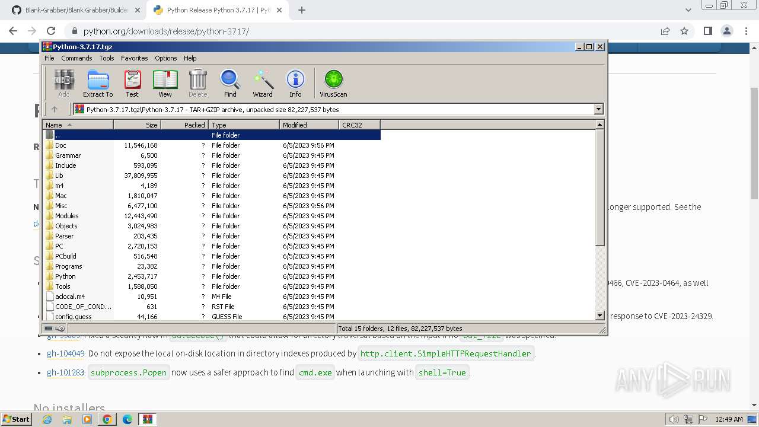
Task: Select the Programs folder
Action: [212, 266]
